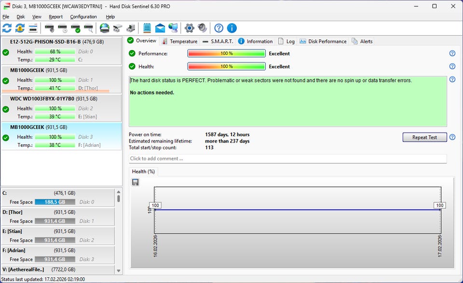Click the speaker sound toolbar icon

coord(202,28)
